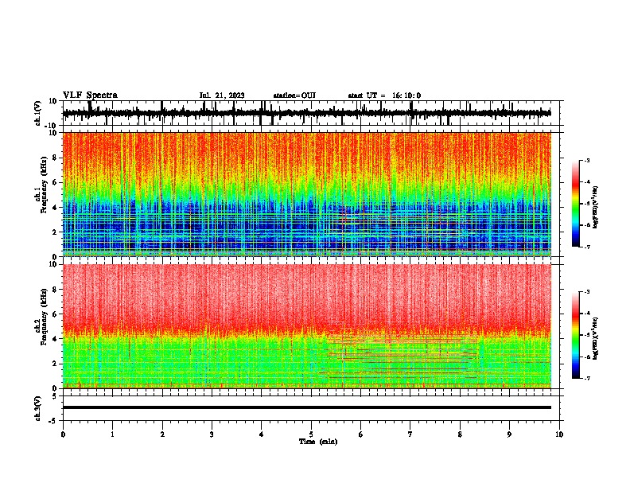
Task: Click the "8" kHz tick on ch.1 spectrogram axis
Action: [55, 158]
